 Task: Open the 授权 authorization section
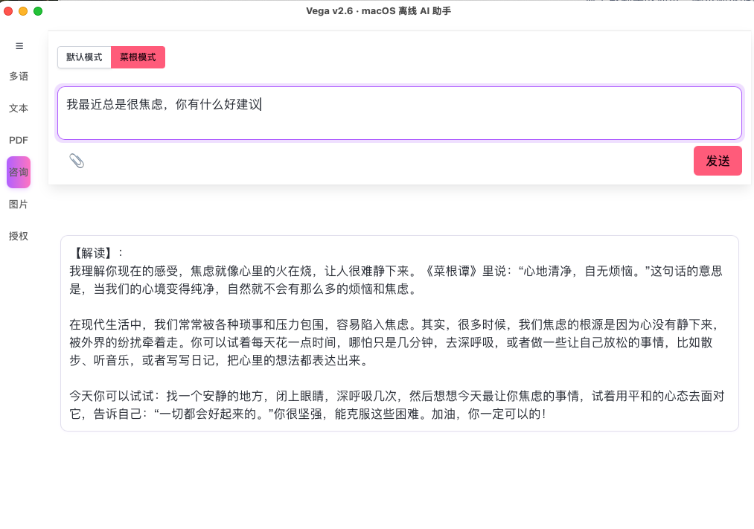click(x=18, y=236)
